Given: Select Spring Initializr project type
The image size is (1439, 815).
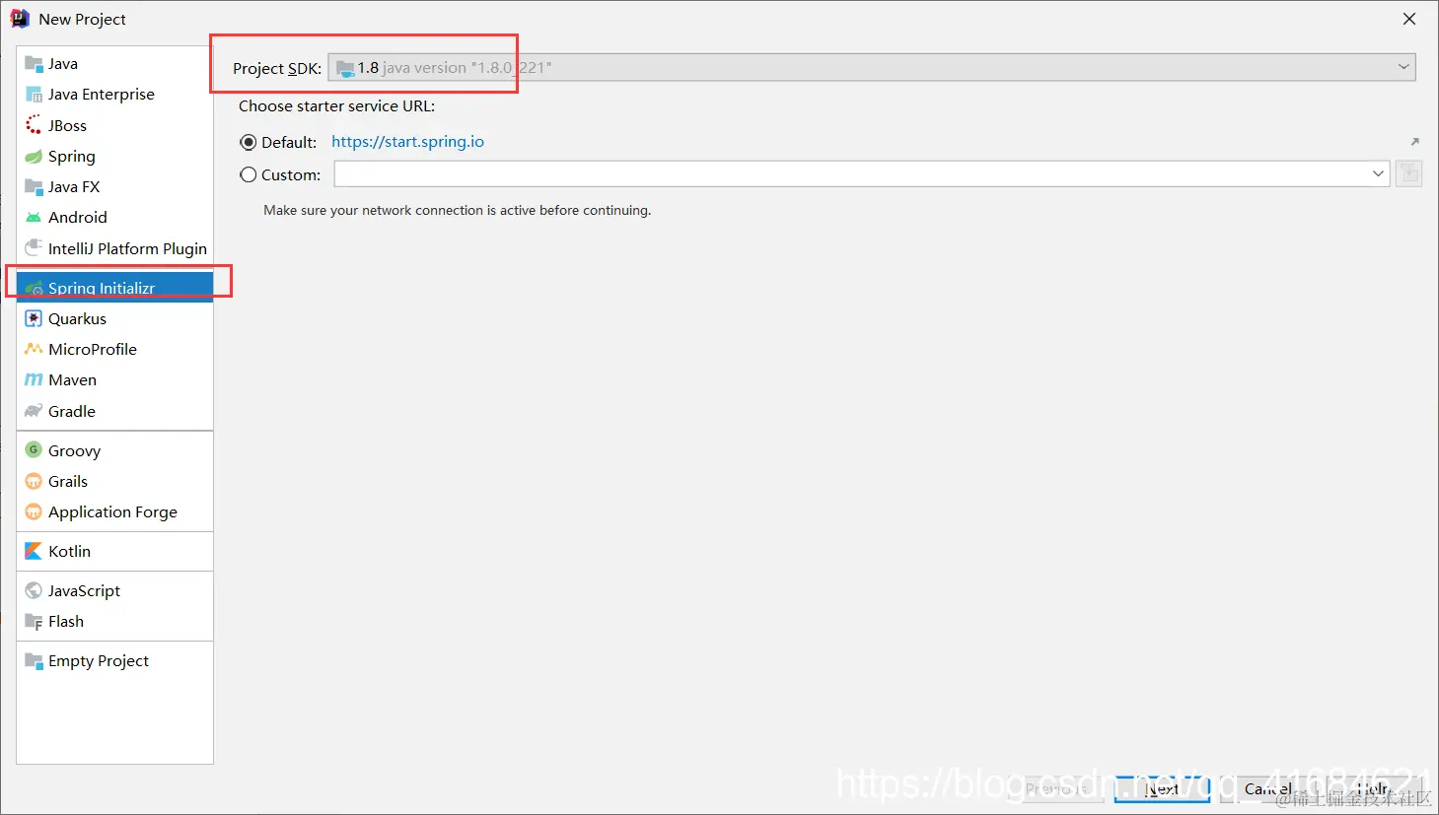Looking at the screenshot, I should [114, 288].
